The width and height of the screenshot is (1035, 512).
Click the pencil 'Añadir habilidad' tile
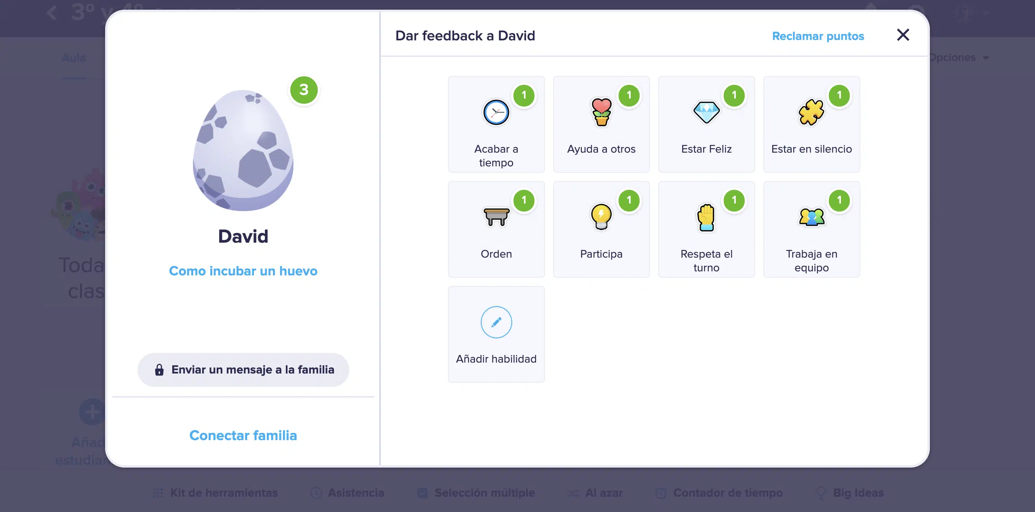coord(496,334)
